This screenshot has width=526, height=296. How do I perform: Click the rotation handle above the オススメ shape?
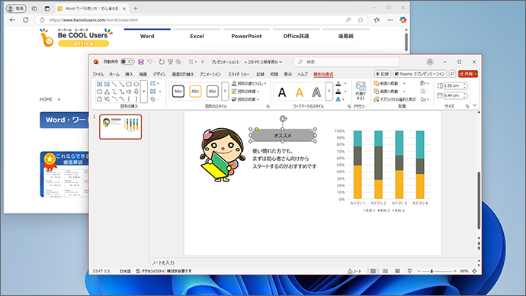[283, 118]
